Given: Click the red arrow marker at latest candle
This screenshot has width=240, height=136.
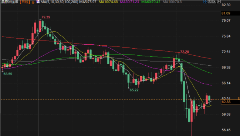Looking at the screenshot, I should [212, 100].
